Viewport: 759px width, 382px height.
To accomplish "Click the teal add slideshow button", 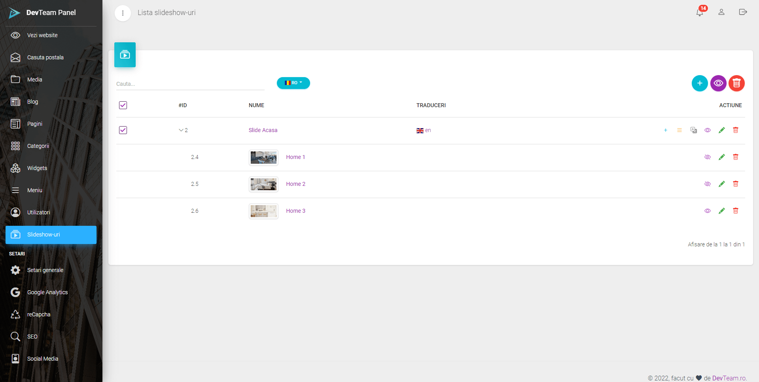I will coord(700,83).
